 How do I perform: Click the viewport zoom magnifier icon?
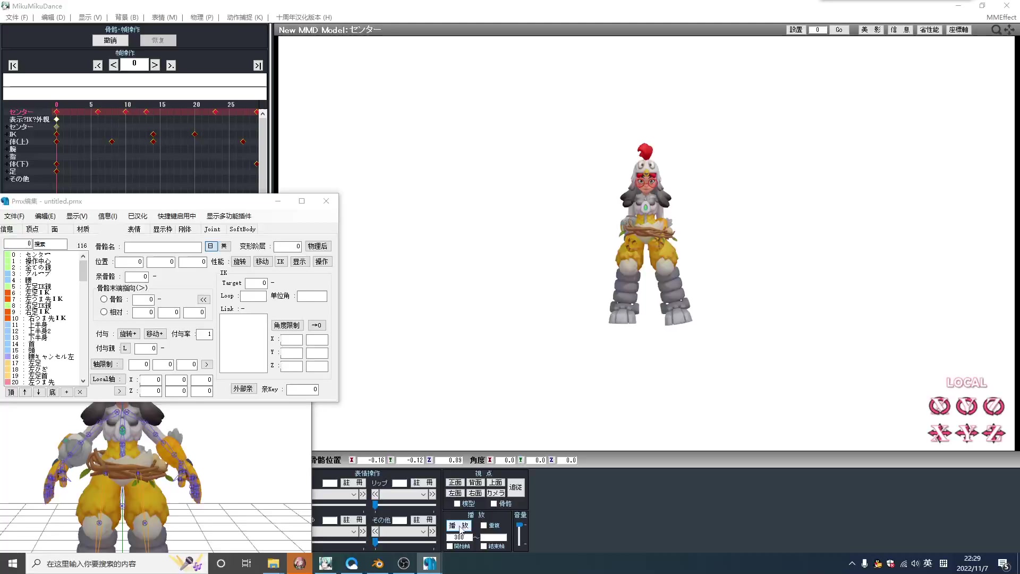(996, 30)
